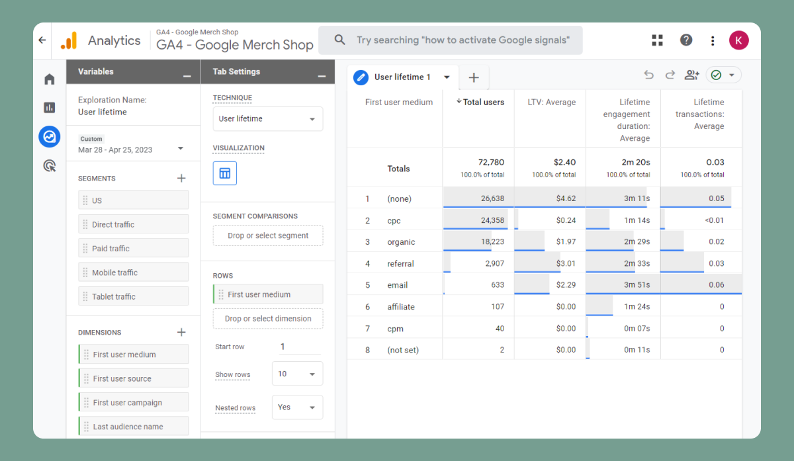The image size is (794, 461).
Task: Click the 26,638 total users cell
Action: pyautogui.click(x=478, y=198)
